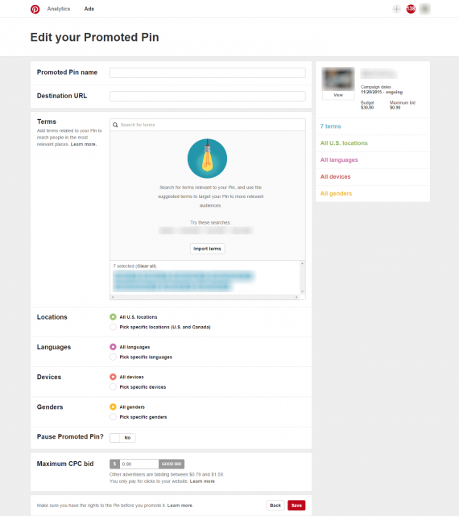Image resolution: width=459 pixels, height=516 pixels.
Task: Click the light bulb illustration
Action: (x=207, y=159)
